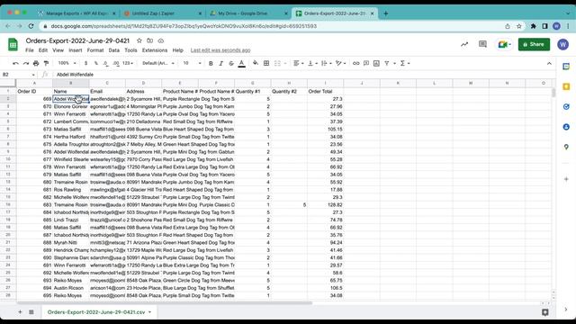Image resolution: width=576 pixels, height=324 pixels.
Task: Click the Undo icon in toolbar
Action: point(15,63)
